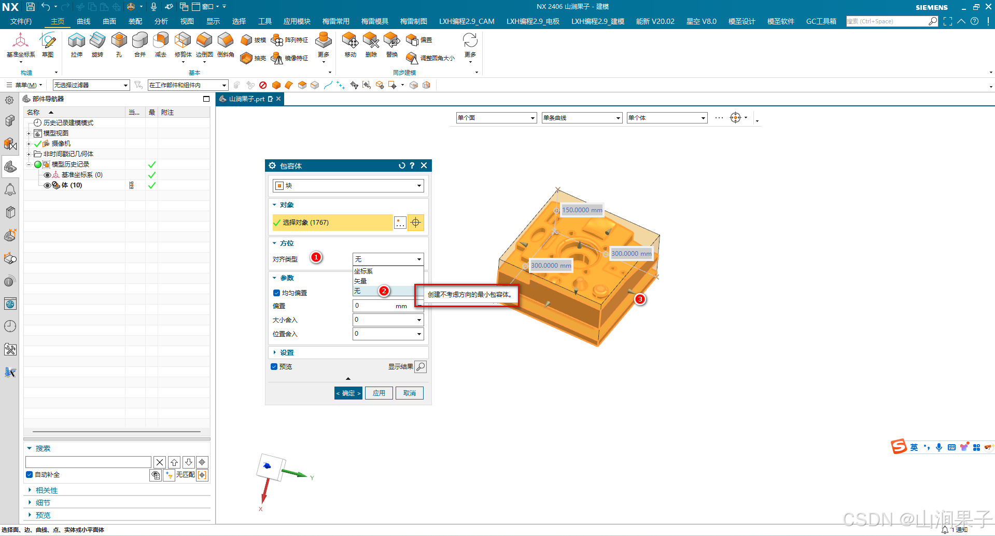The width and height of the screenshot is (995, 536).
Task: Select the 拉伸 (Extrude) tool
Action: (77, 45)
